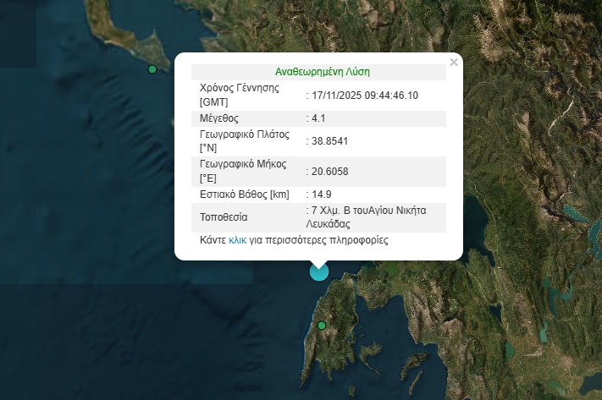602x400 pixels.
Task: Click the latitude value 38.8541
Action: [x=329, y=141]
